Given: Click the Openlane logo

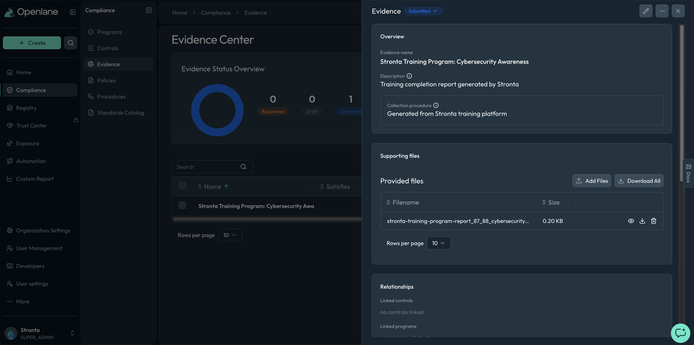Looking at the screenshot, I should point(31,12).
